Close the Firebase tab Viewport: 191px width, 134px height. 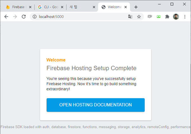(30, 7)
